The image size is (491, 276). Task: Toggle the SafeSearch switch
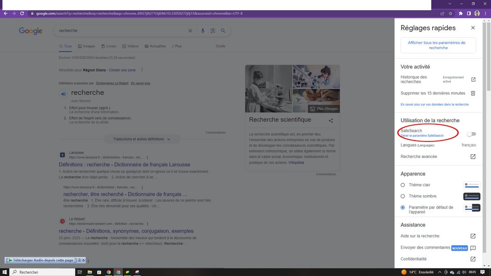point(471,134)
